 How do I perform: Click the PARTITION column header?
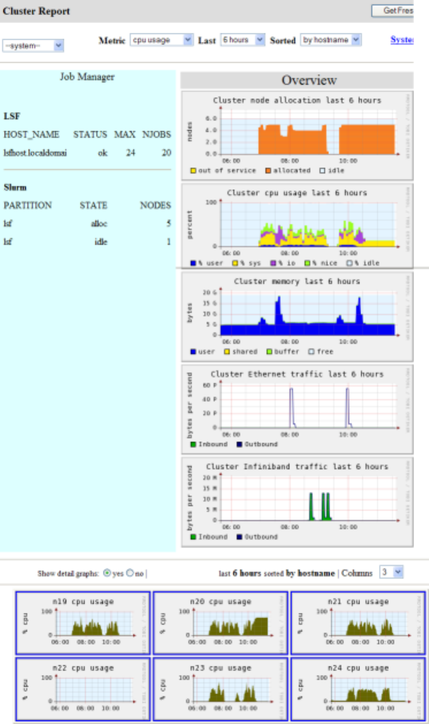pyautogui.click(x=28, y=205)
